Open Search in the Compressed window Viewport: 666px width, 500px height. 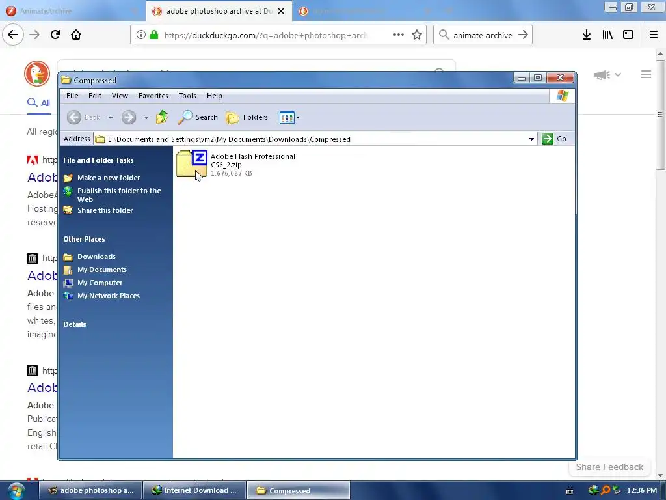(198, 117)
